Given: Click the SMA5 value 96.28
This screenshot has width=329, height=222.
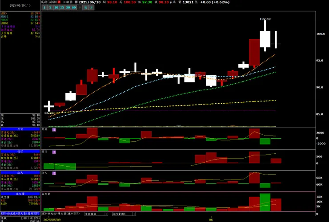Looking at the screenshot, I should pos(35,13).
